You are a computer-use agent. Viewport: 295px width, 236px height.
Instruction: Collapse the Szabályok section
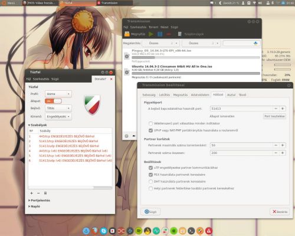pyautogui.click(x=38, y=125)
